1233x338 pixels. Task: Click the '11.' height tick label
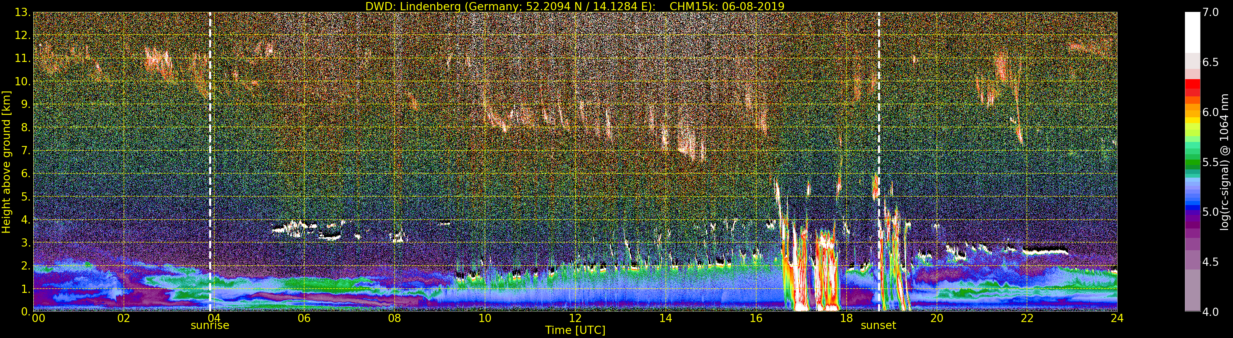[x=23, y=58]
